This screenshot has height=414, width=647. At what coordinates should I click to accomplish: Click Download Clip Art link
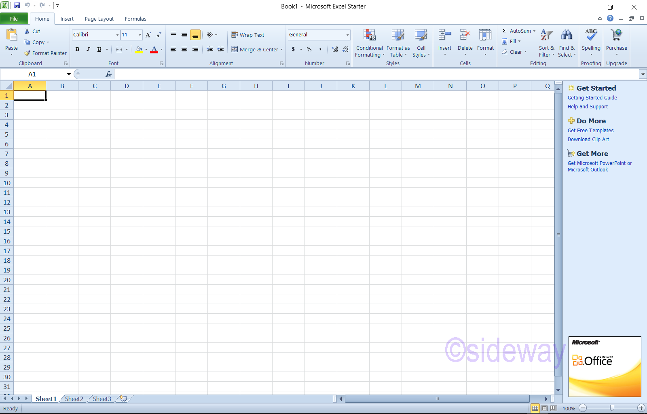588,139
